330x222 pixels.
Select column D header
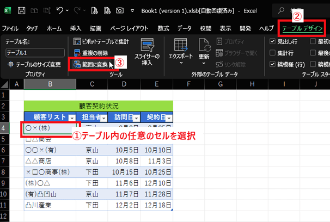124,84
